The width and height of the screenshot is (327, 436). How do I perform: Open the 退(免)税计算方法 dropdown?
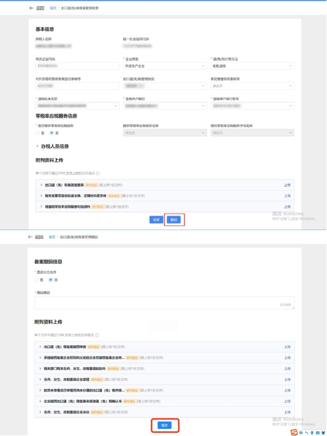252,66
